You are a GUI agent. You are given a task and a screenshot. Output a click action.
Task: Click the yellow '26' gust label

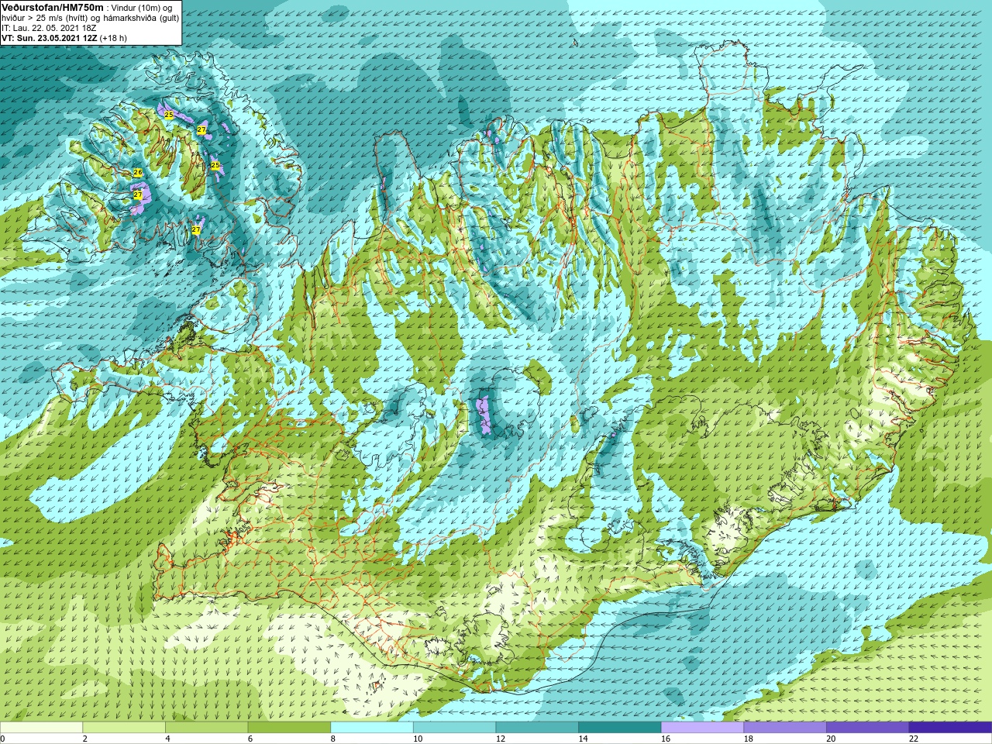138,172
